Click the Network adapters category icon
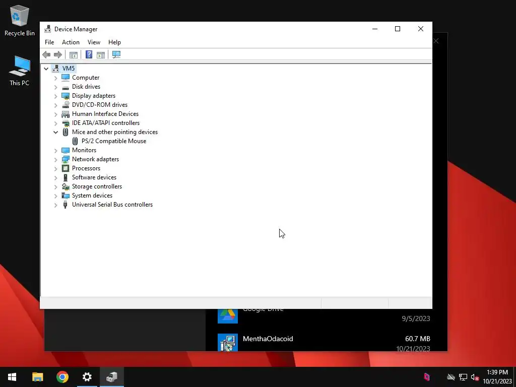Viewport: 516px width, 387px height. pos(66,159)
